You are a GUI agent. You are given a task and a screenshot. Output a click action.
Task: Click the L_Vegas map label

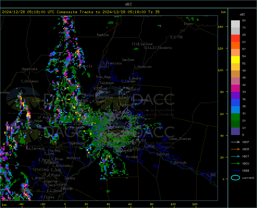37,121
